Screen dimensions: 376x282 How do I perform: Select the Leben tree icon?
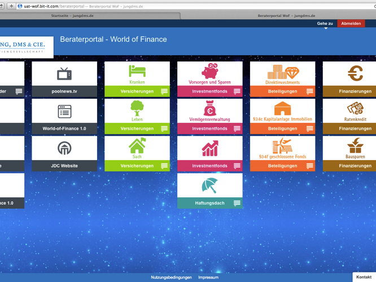click(137, 108)
